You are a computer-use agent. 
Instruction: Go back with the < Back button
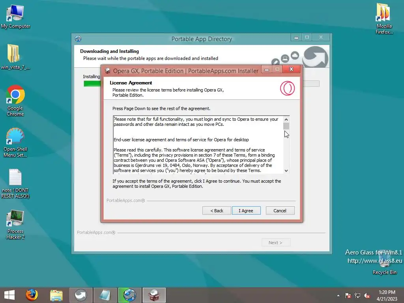pos(217,211)
